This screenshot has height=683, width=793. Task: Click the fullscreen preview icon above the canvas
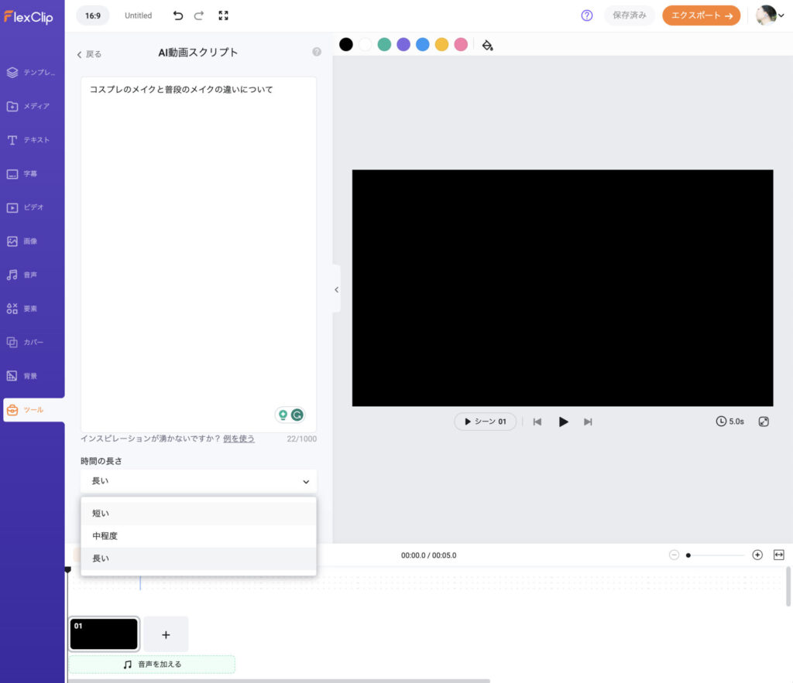pos(225,15)
